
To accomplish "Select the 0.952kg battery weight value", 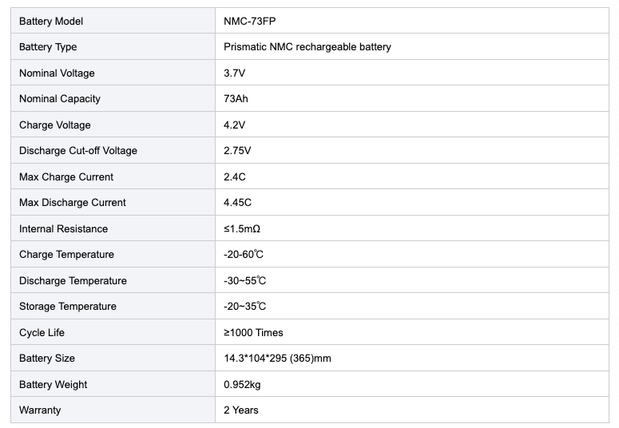I will pyautogui.click(x=242, y=385).
